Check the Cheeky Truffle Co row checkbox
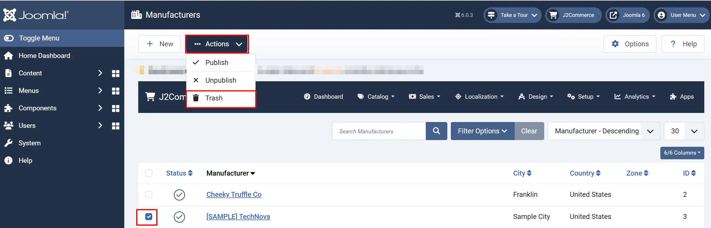This screenshot has width=711, height=228. 149,195
